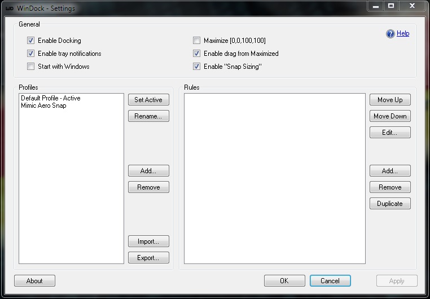Turn off Enable "Snap Sizing" checkbox
This screenshot has height=299, width=430.
point(196,67)
